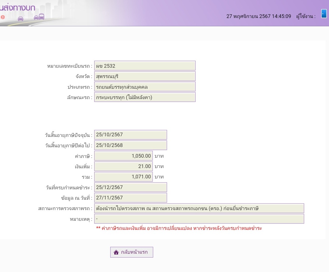The image size is (329, 272).
Task: Click the label วันสิ้นอายุภาษีปัจจุบัน
Action: 69,135
